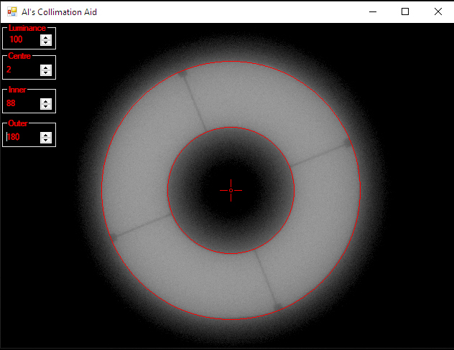
Task: Minimize the Collimation Aid window
Action: (373, 12)
